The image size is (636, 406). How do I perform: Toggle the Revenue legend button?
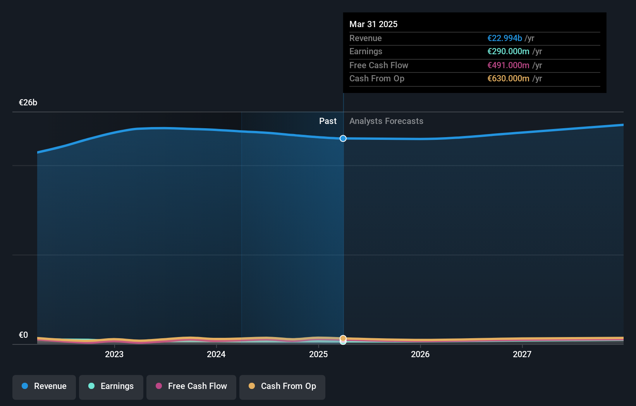point(44,387)
